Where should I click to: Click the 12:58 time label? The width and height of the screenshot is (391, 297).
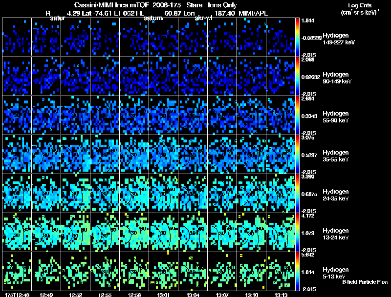134,295
